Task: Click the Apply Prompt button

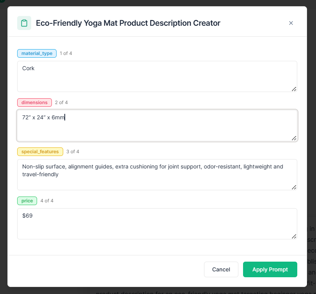Action: click(270, 269)
